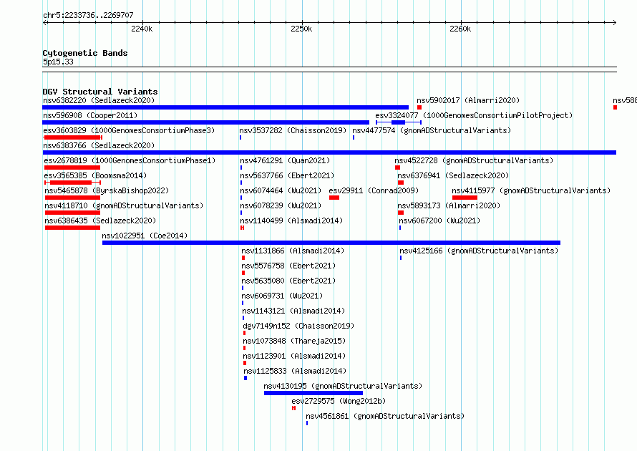Open the nsv5893173 (Almarri2020) variant
637x451 pixels.
click(x=449, y=205)
